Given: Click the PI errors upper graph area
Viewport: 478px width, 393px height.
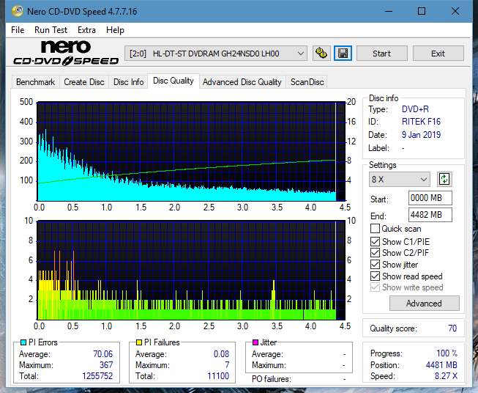Looking at the screenshot, I should (191, 152).
